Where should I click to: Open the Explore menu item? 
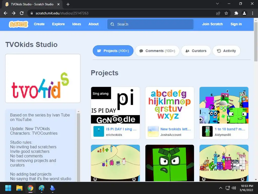[x=58, y=24]
